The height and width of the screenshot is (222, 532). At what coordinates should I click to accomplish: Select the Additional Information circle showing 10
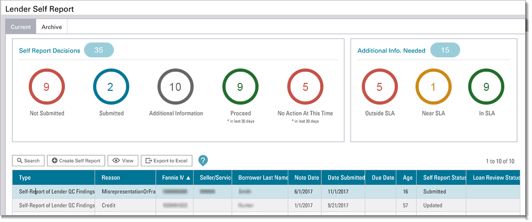pos(176,87)
